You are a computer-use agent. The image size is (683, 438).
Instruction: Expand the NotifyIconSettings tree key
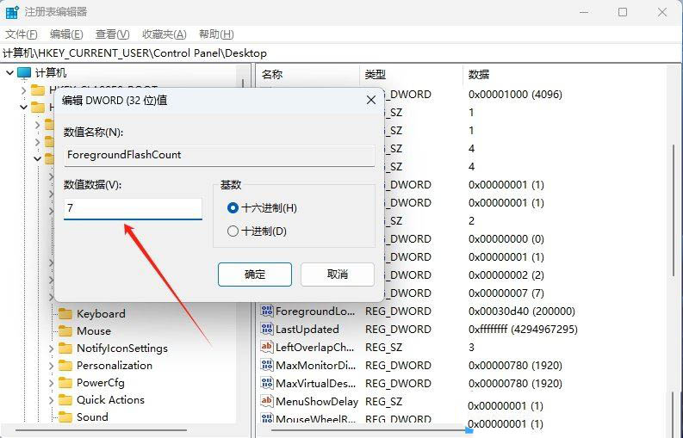pyautogui.click(x=53, y=349)
